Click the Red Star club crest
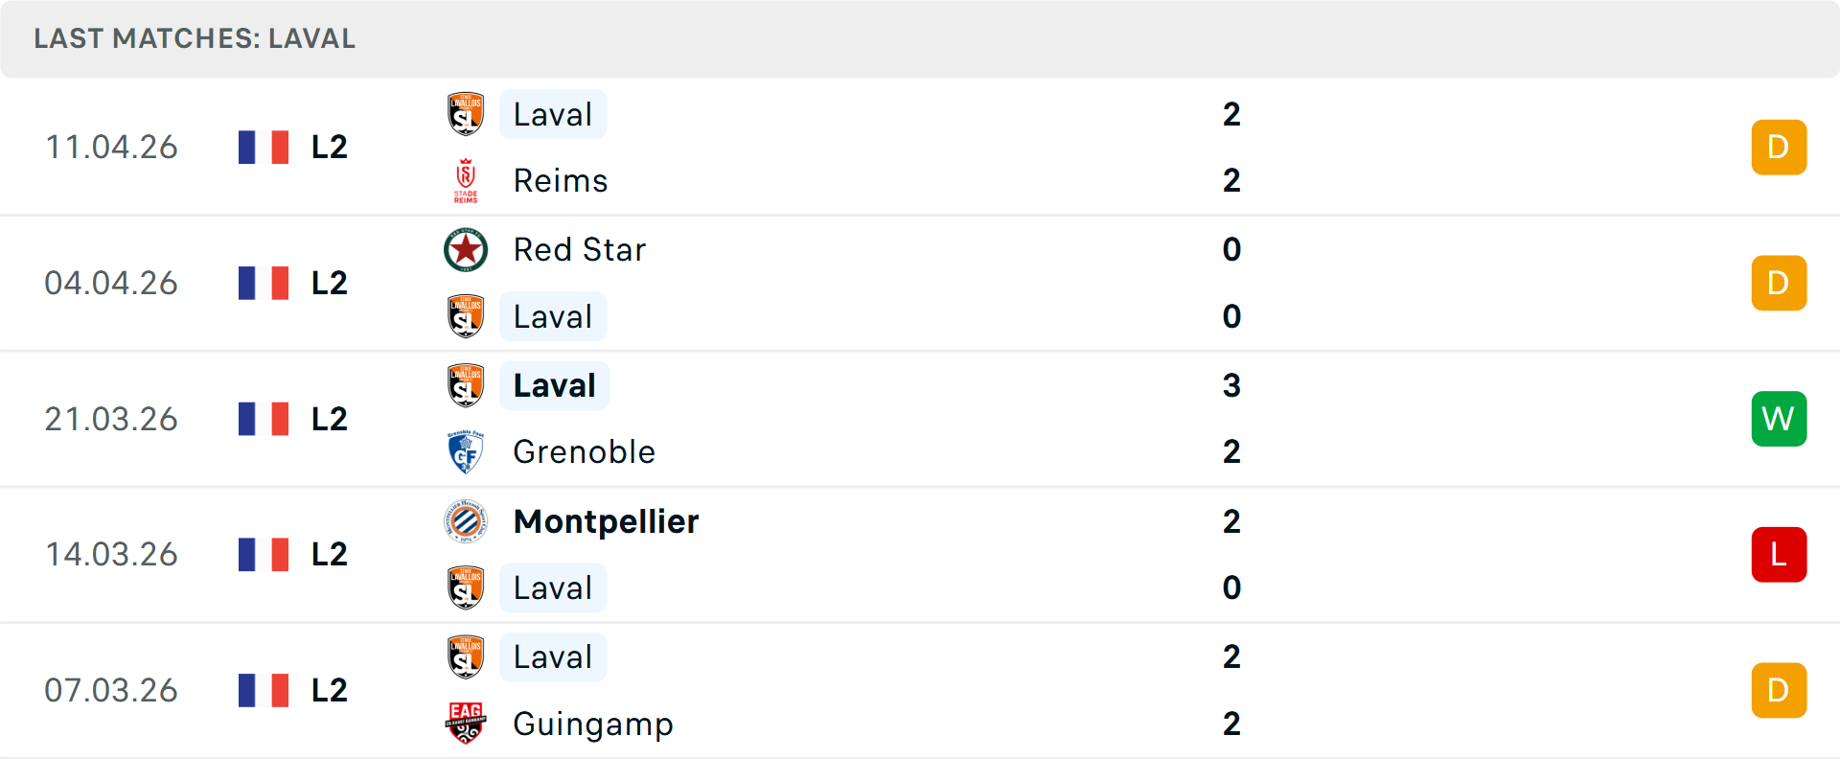The width and height of the screenshot is (1840, 759). pos(466,250)
